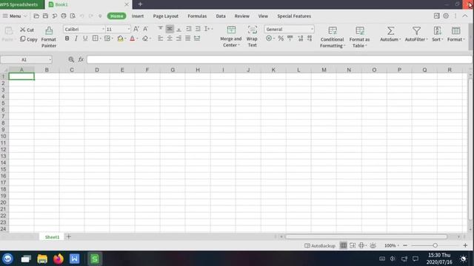474x266 pixels.
Task: Open the Sort dropdown
Action: tap(438, 34)
